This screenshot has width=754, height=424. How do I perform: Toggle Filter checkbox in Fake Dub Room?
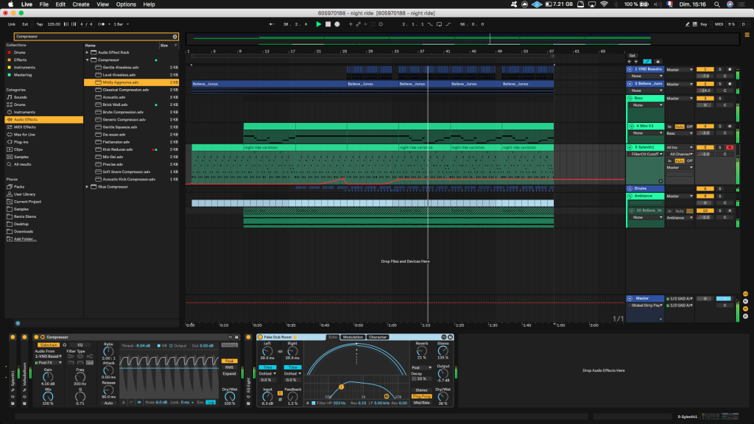(314, 403)
